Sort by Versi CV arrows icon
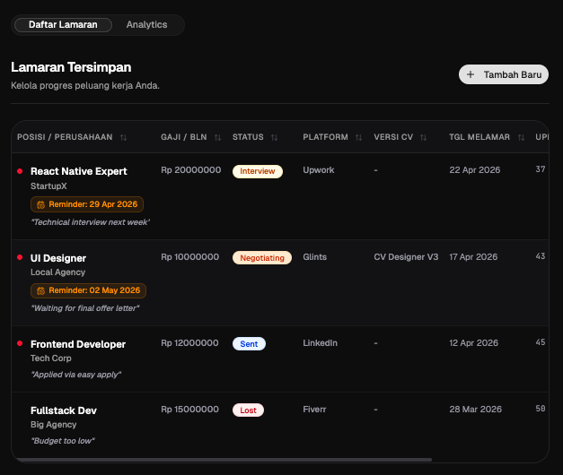Image resolution: width=563 pixels, height=475 pixels. tap(423, 137)
